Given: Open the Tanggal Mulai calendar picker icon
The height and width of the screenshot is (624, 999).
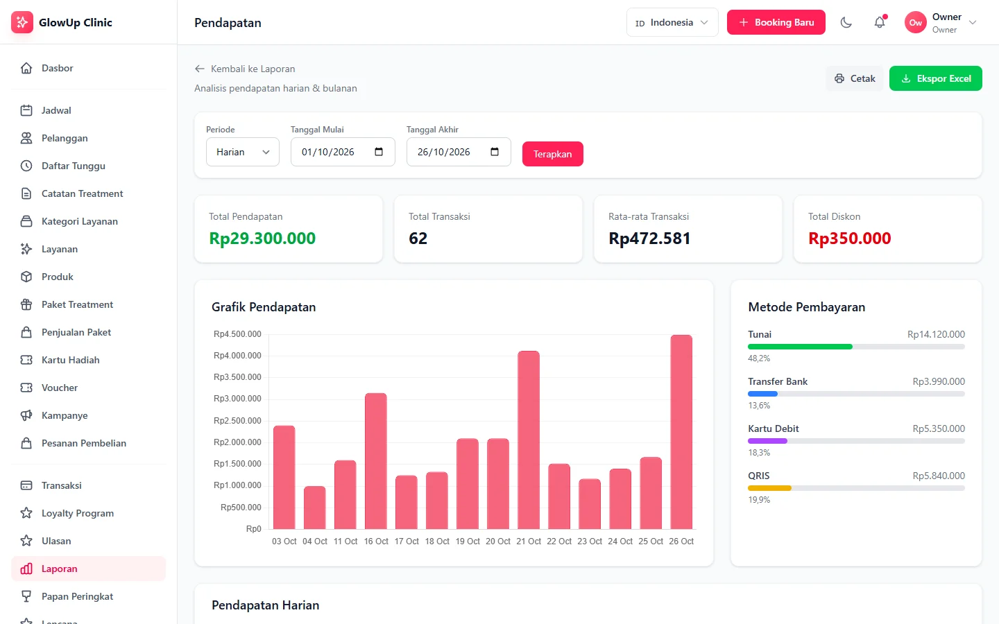Looking at the screenshot, I should (379, 152).
